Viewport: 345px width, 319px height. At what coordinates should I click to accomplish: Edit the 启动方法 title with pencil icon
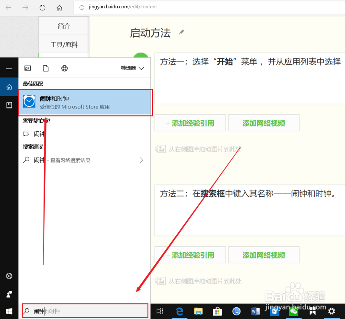coord(181,32)
